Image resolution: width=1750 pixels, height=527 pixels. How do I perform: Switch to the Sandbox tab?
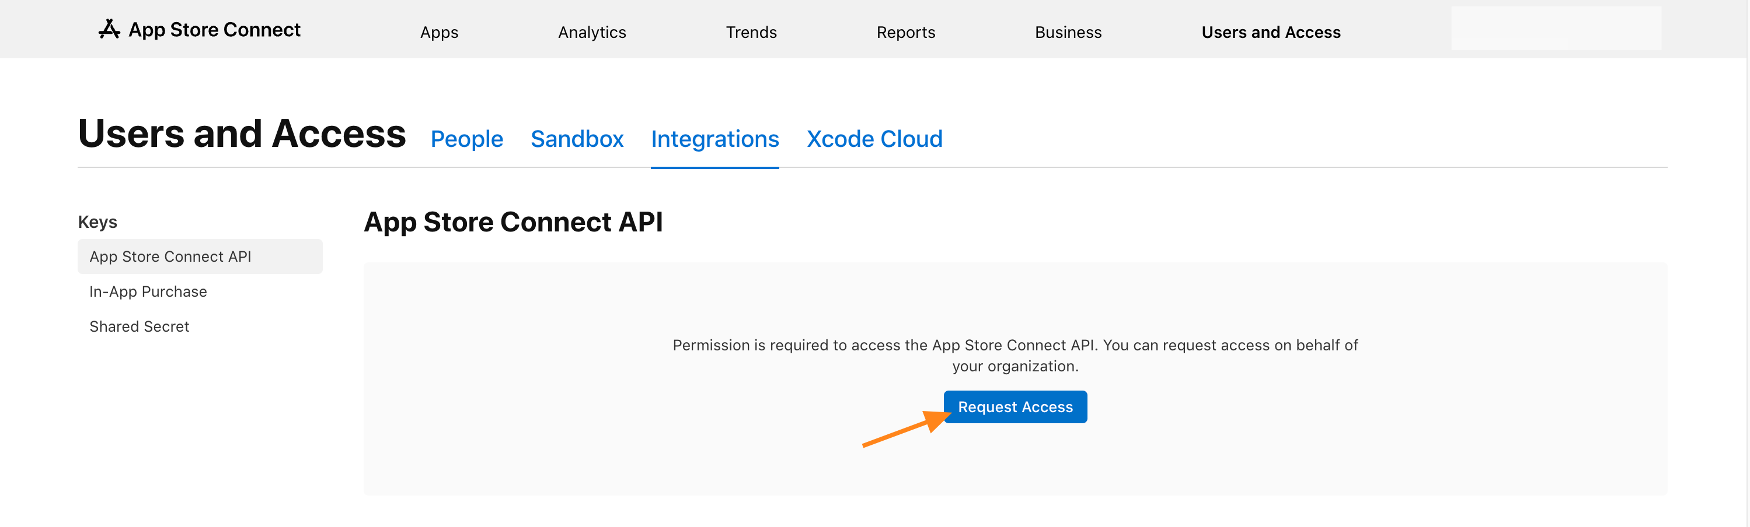pos(577,138)
